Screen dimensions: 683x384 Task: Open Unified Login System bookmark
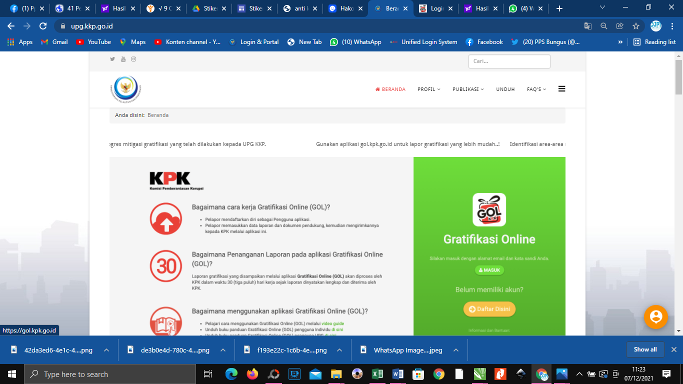coord(423,42)
